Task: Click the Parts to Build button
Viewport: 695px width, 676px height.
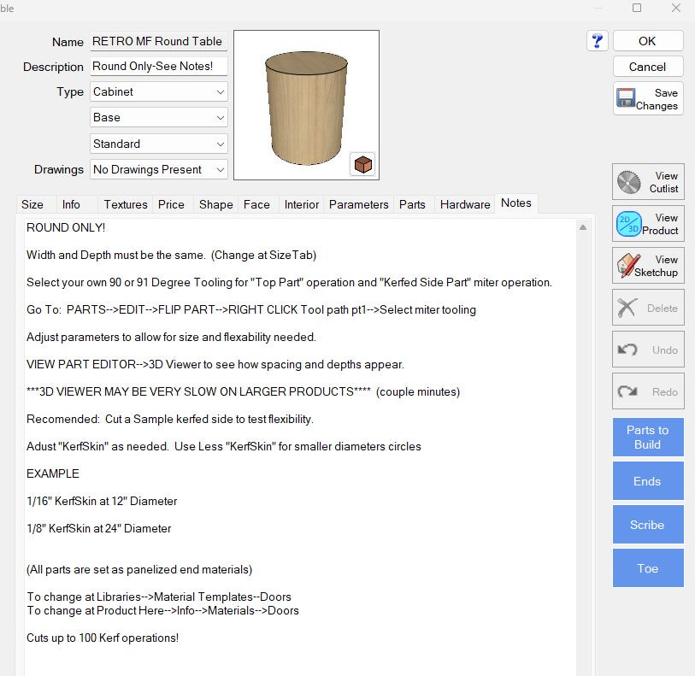Action: [x=647, y=437]
